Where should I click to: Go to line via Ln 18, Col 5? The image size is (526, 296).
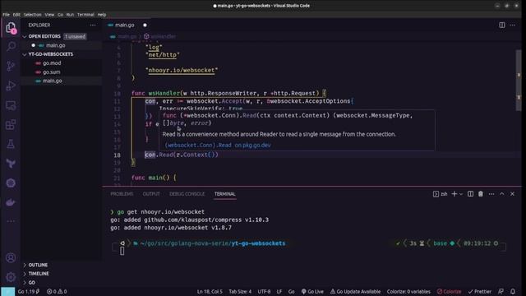click(x=210, y=292)
